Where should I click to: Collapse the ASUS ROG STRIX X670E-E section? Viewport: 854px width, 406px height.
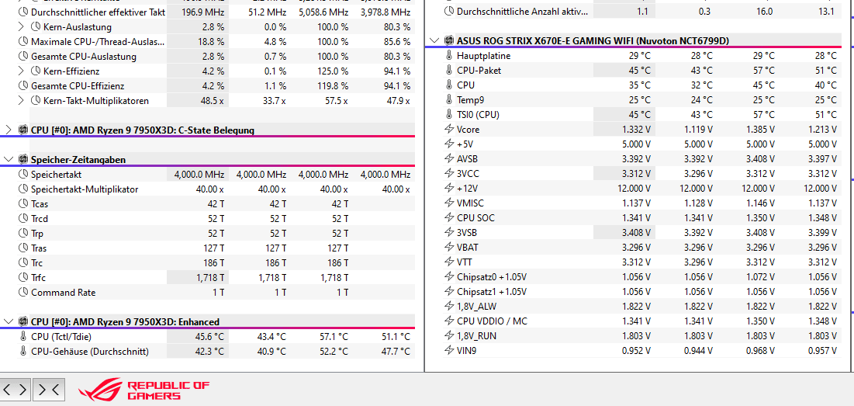pyautogui.click(x=434, y=40)
